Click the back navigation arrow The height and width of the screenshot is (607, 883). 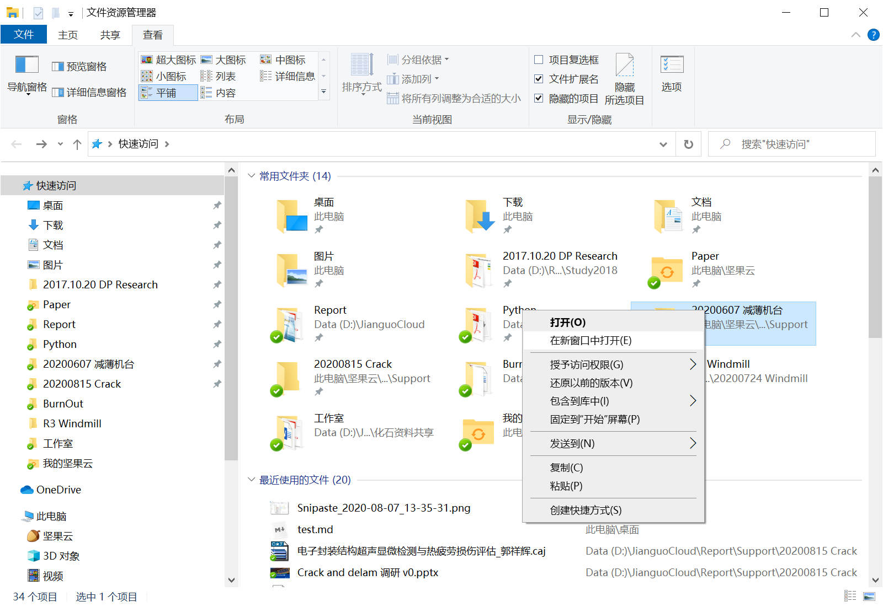point(16,144)
